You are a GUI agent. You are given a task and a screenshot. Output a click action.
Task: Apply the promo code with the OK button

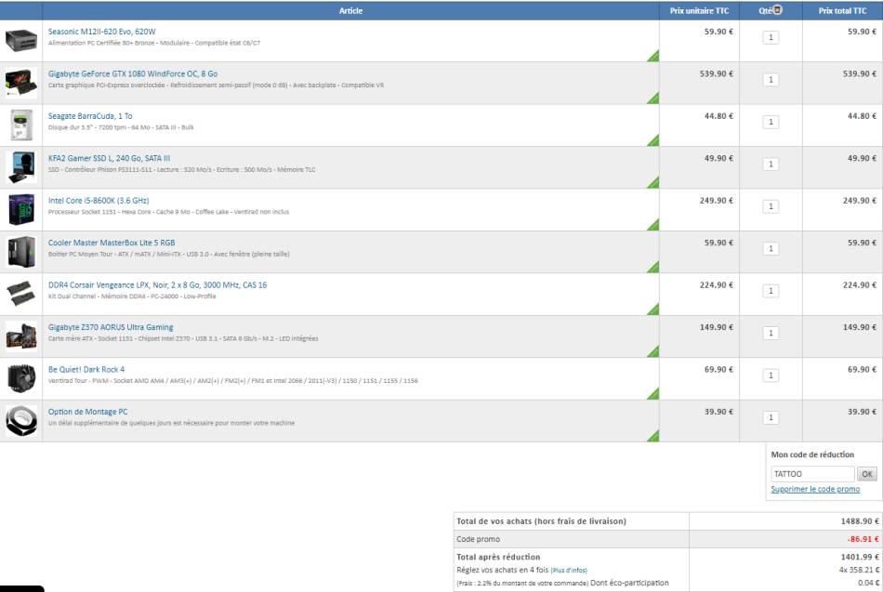pos(867,474)
